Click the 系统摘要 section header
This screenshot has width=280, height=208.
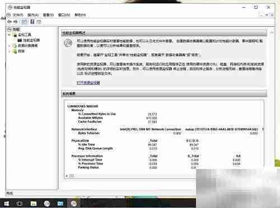(164, 94)
